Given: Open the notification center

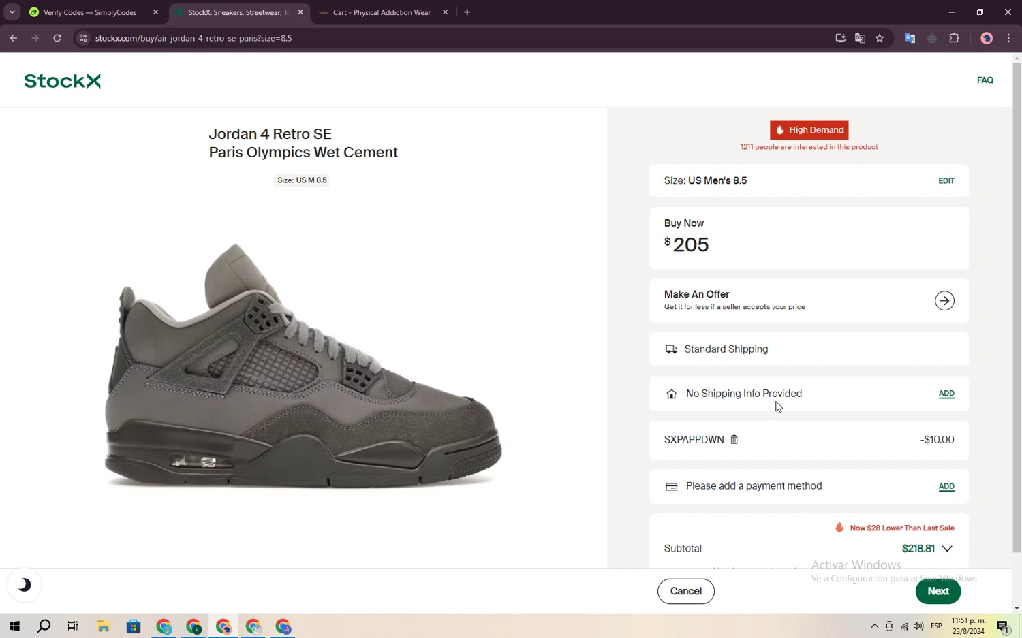Looking at the screenshot, I should coord(1003,626).
